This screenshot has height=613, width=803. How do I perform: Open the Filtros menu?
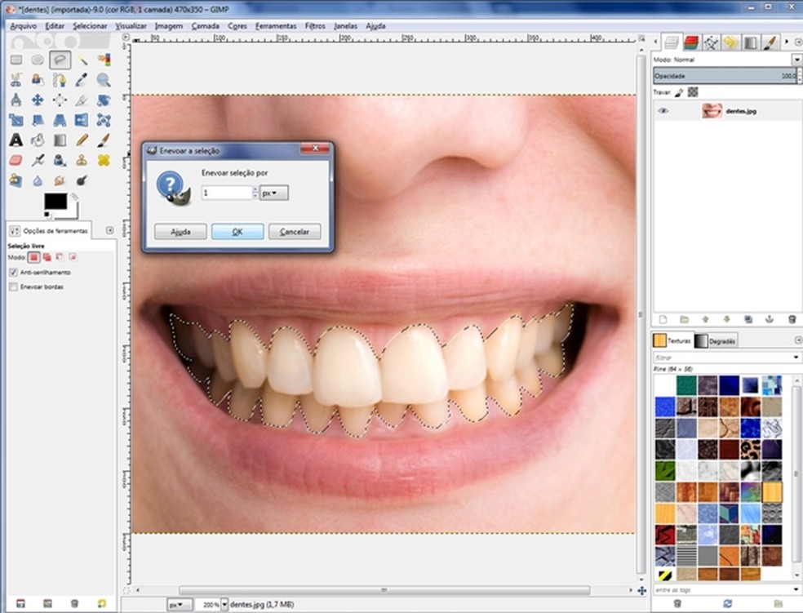pyautogui.click(x=315, y=26)
